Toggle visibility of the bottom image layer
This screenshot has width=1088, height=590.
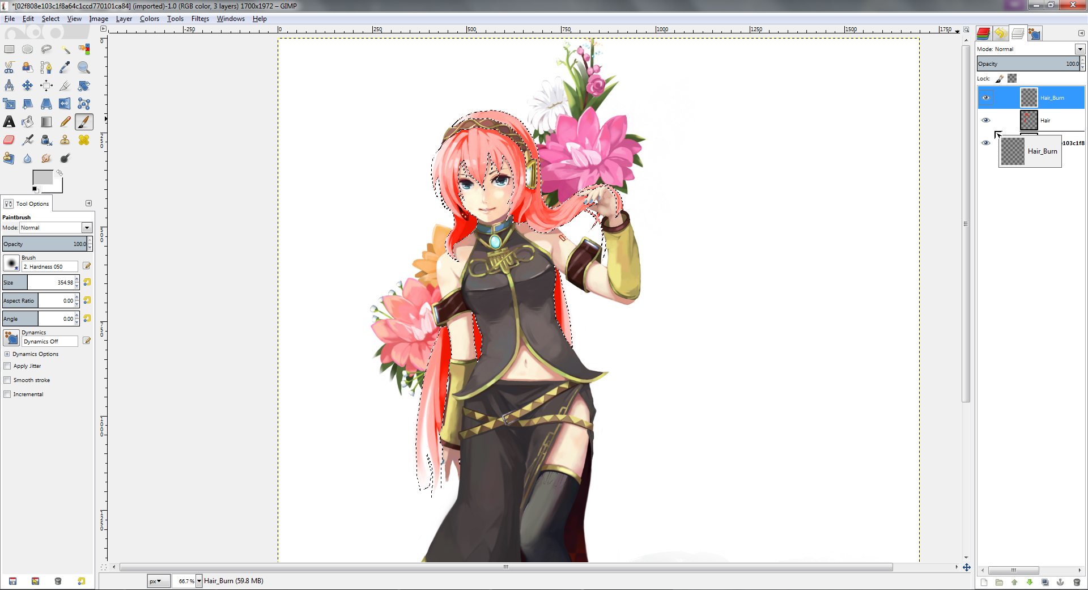(986, 143)
